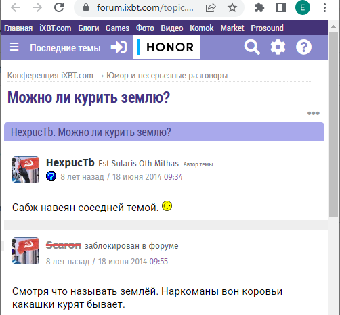Open the Последние темы link
This screenshot has width=340, height=315.
(x=65, y=48)
